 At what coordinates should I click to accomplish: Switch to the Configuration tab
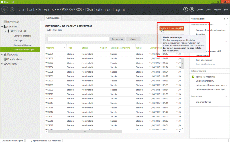pyautogui.click(x=53, y=18)
